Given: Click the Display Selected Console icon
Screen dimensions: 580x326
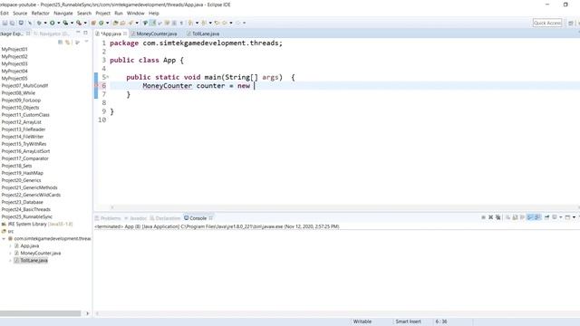Looking at the screenshot, I should (x=555, y=217).
